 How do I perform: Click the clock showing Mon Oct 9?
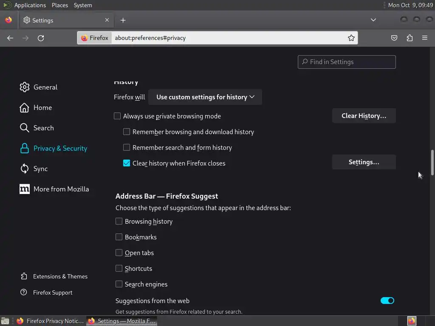pyautogui.click(x=410, y=5)
